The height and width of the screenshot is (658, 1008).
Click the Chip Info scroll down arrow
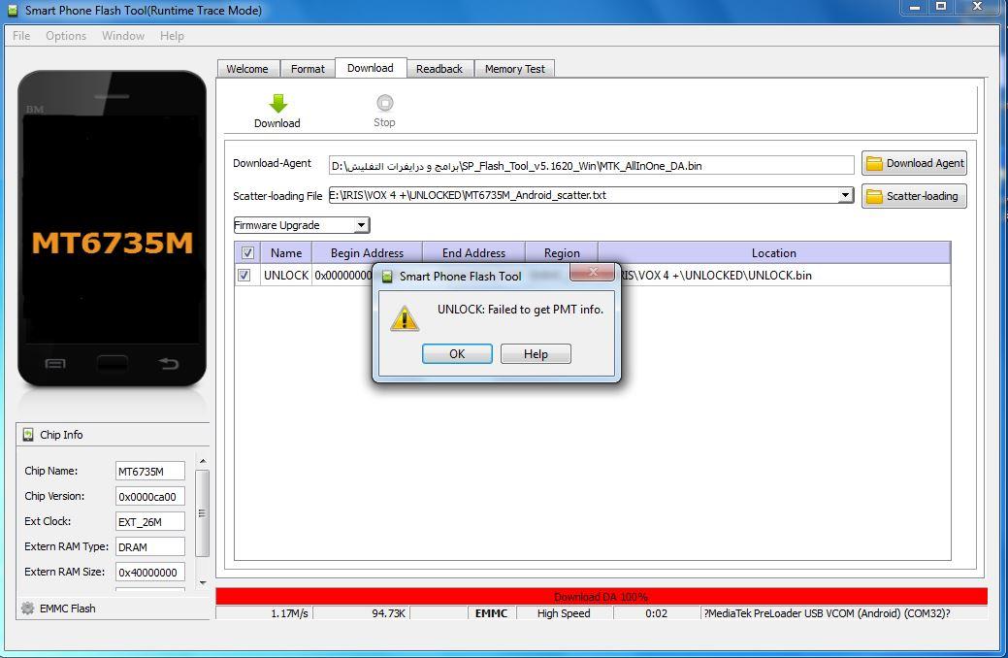[203, 582]
